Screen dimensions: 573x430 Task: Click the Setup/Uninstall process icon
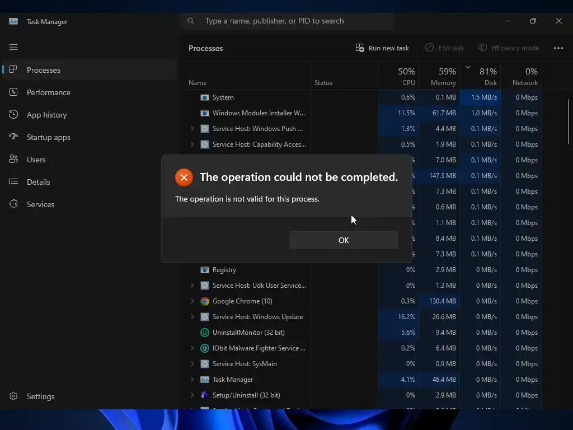click(205, 395)
